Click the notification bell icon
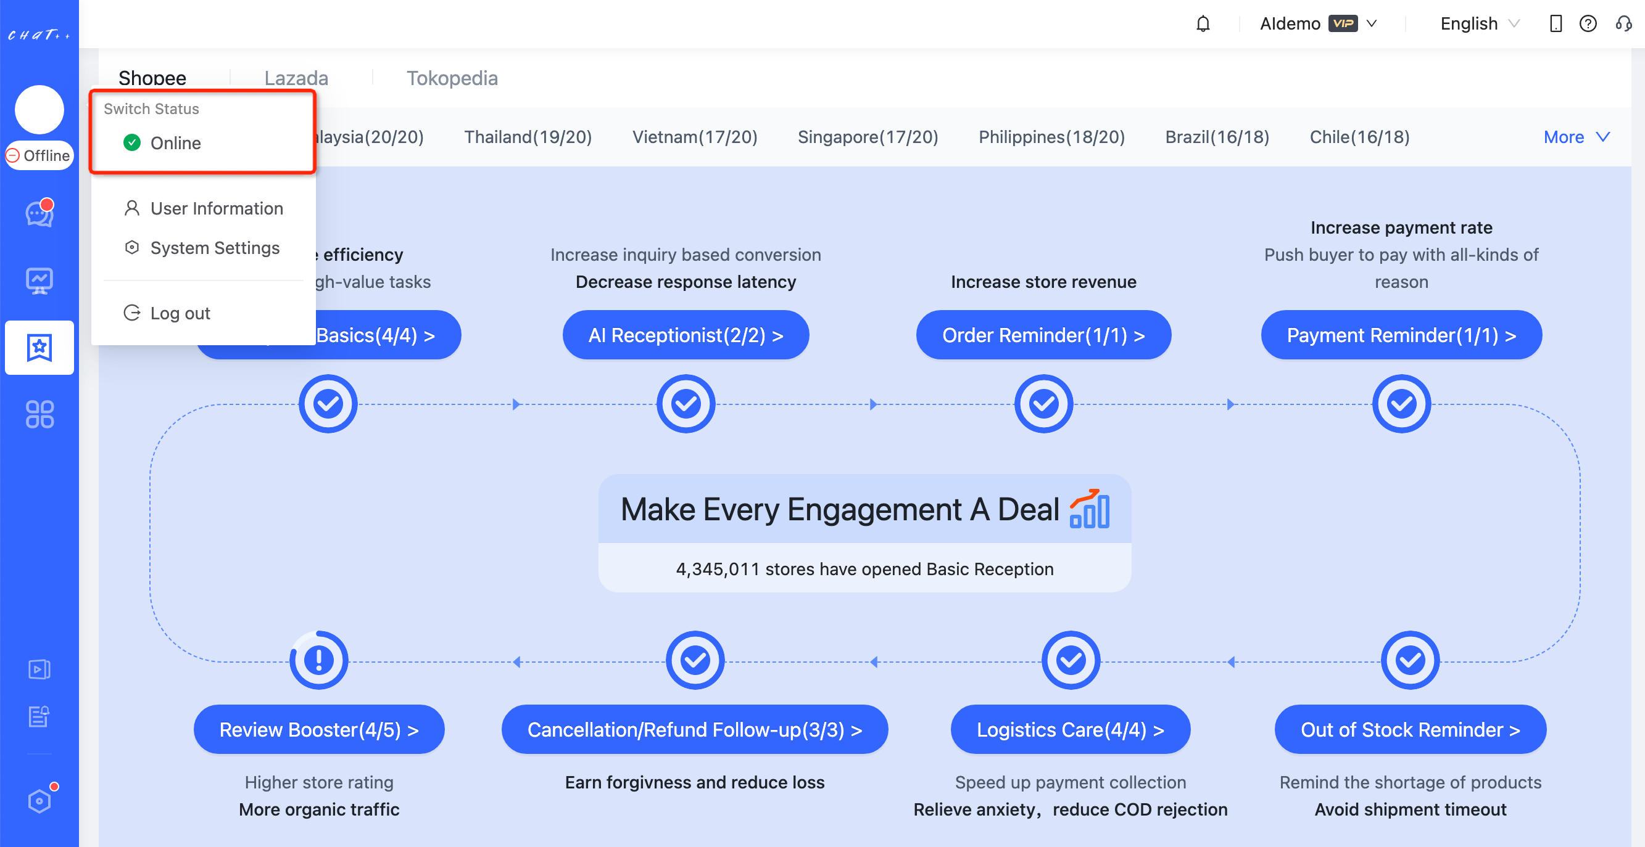This screenshot has height=847, width=1645. [1203, 24]
